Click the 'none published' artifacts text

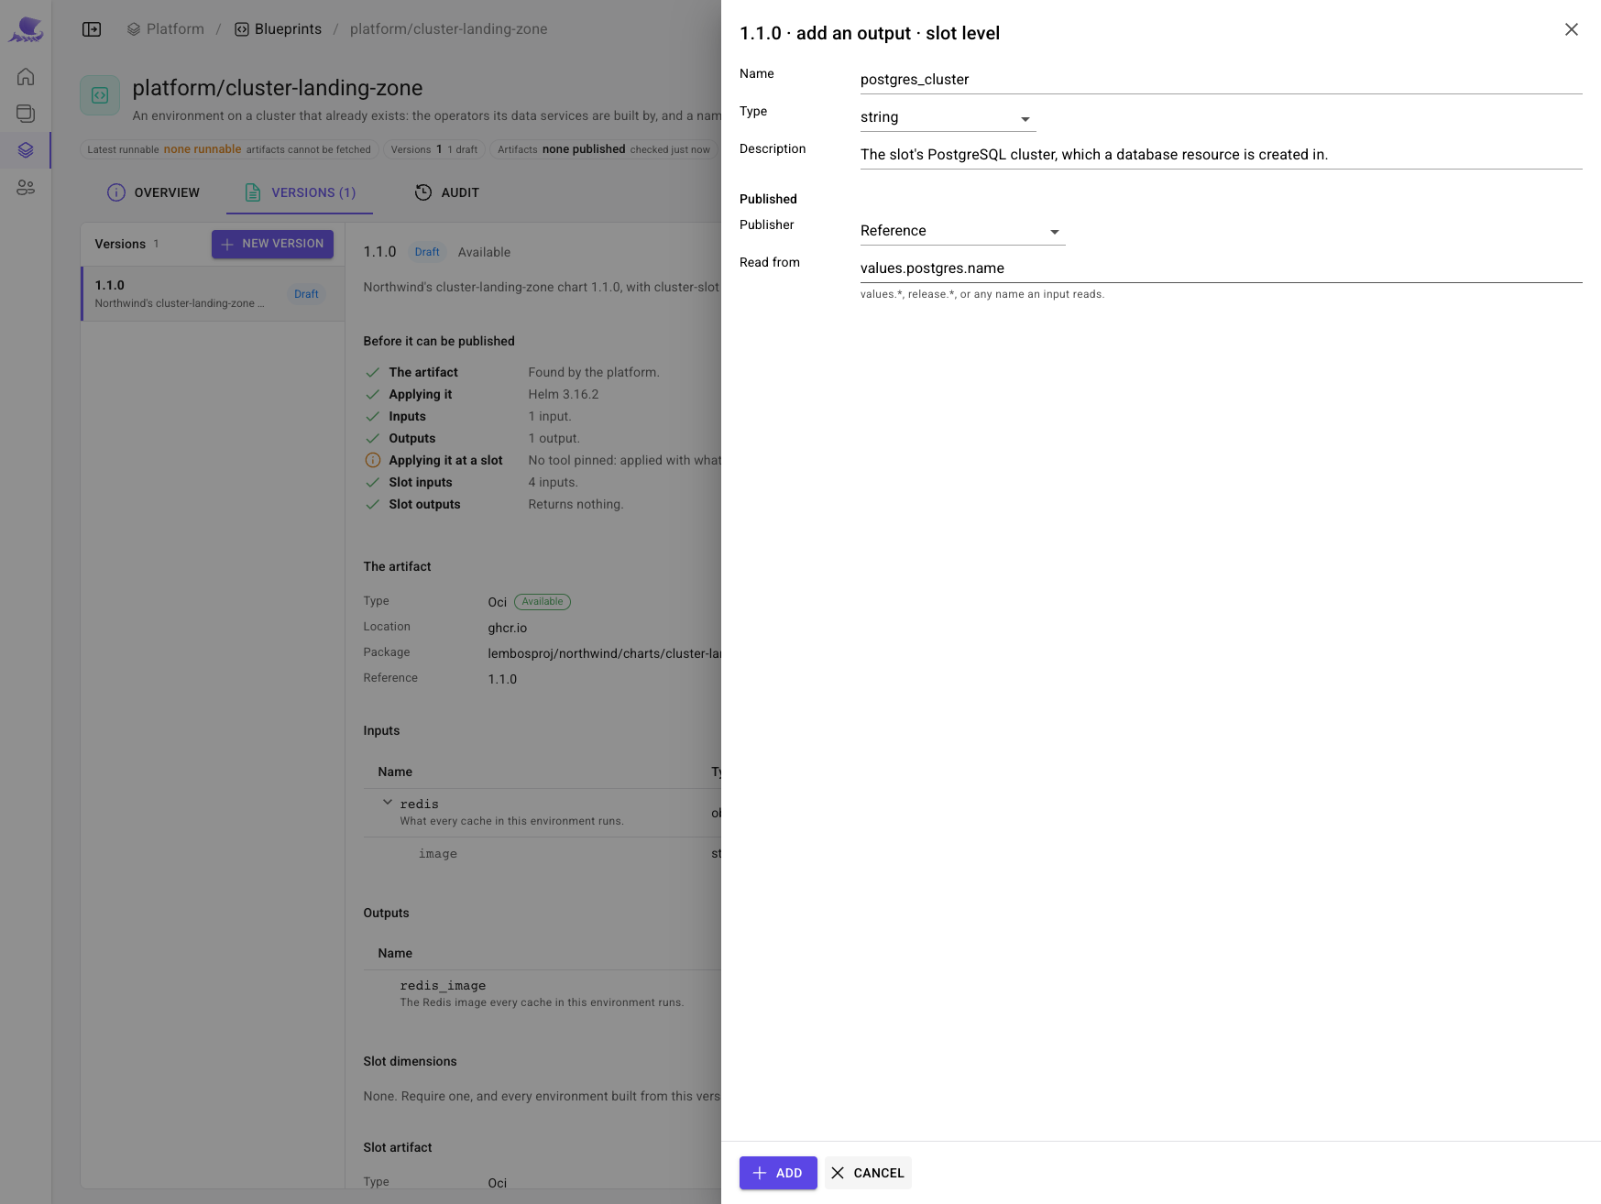point(584,149)
